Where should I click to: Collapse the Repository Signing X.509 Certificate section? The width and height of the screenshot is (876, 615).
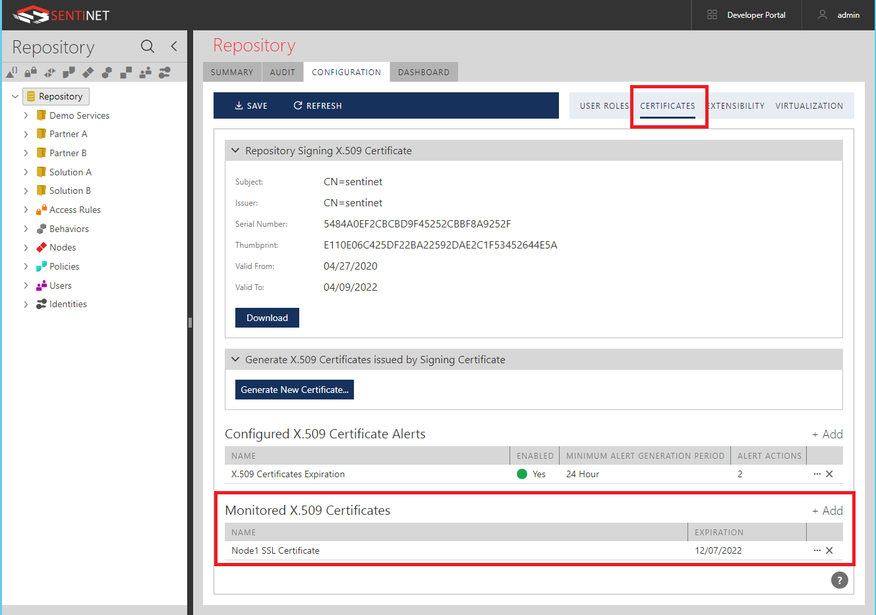pyautogui.click(x=235, y=151)
